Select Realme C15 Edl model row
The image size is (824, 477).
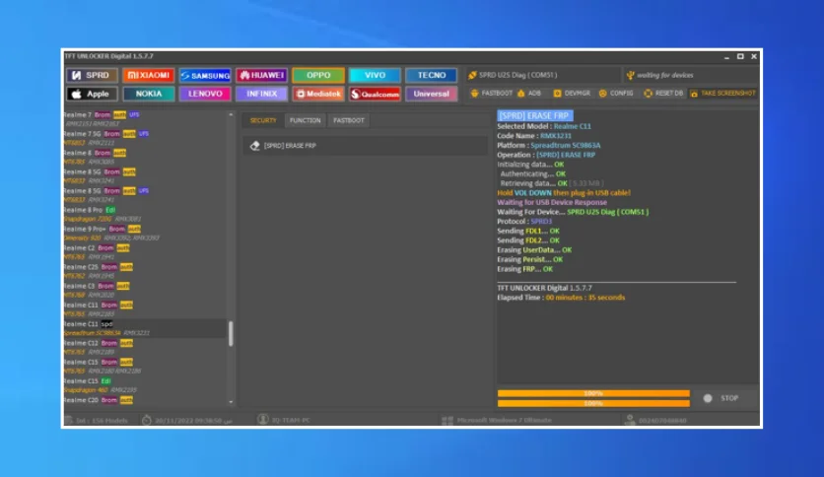(145, 385)
